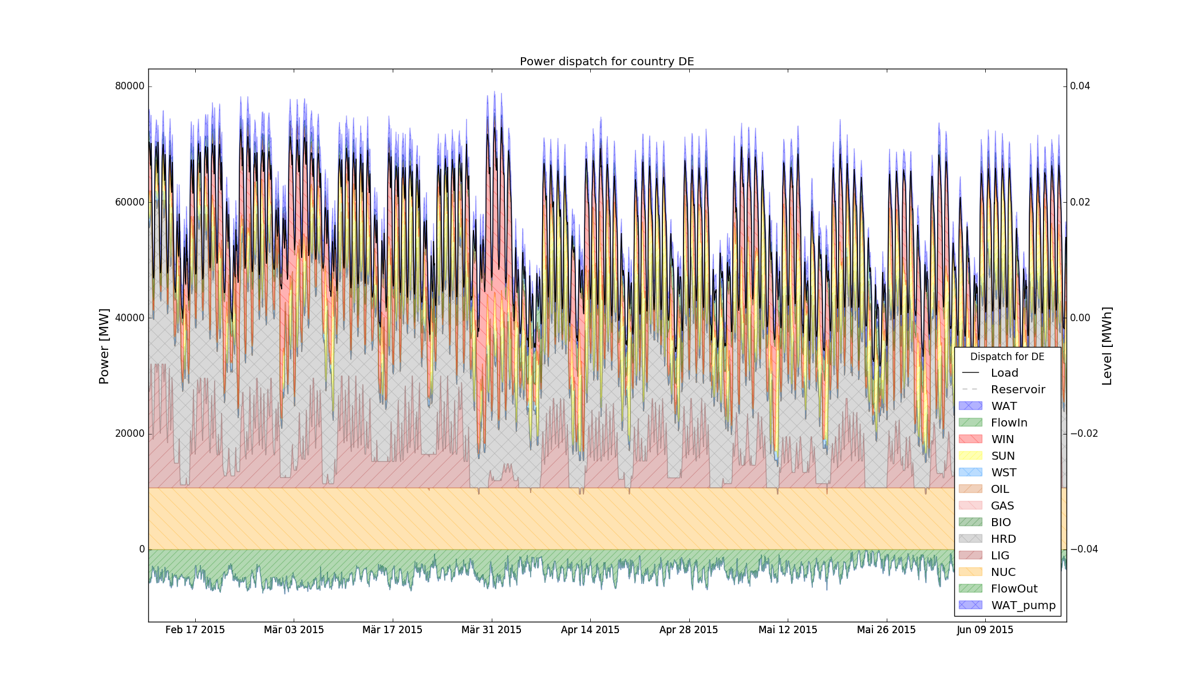
Task: Click the 0.02 level axis tick label
Action: pyautogui.click(x=1080, y=202)
